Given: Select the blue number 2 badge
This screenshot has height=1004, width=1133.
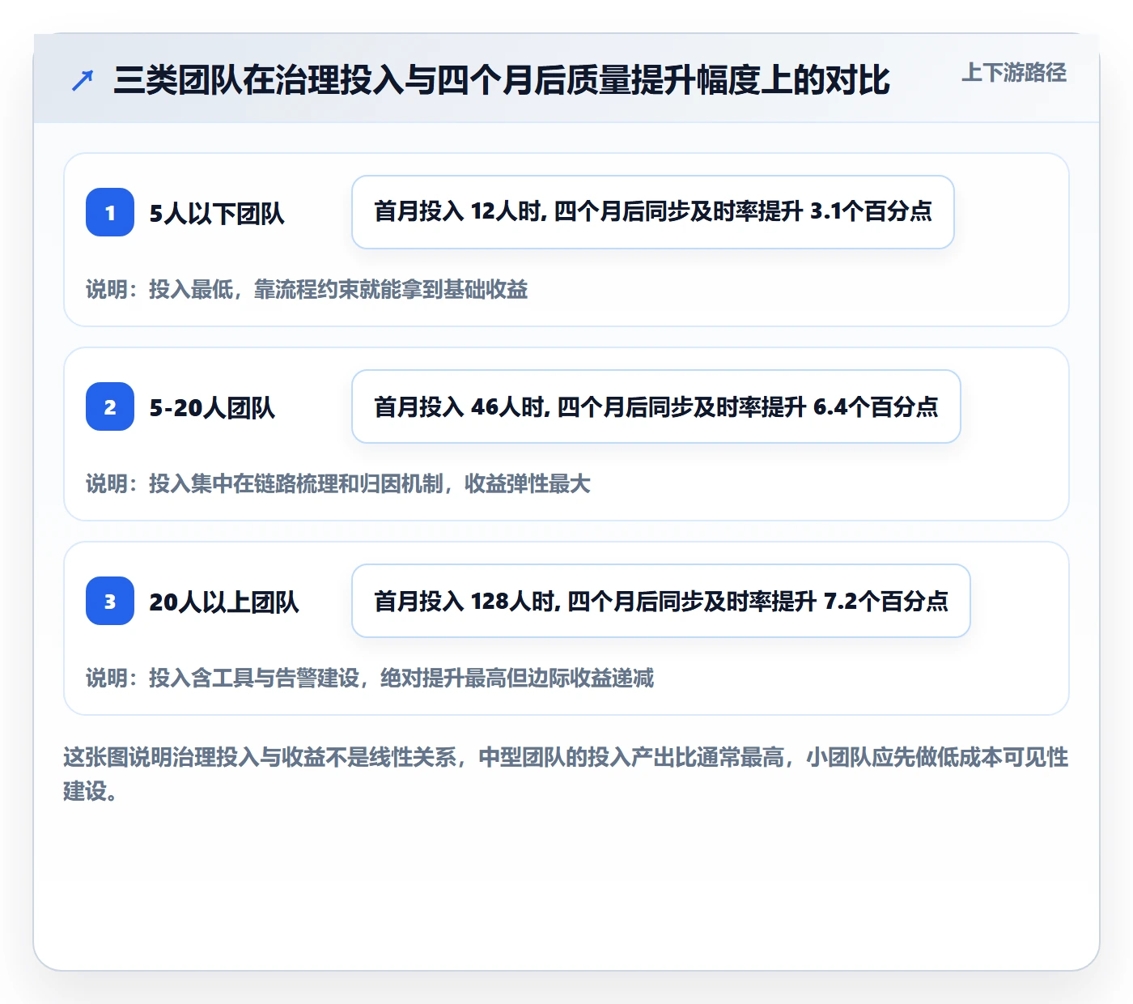Looking at the screenshot, I should (x=110, y=406).
